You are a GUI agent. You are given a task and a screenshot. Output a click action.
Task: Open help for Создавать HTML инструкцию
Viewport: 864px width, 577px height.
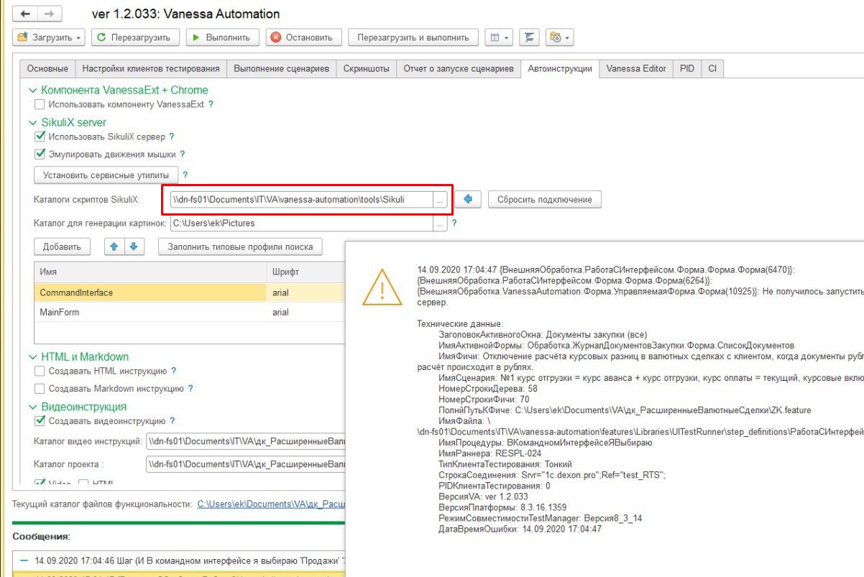(173, 371)
